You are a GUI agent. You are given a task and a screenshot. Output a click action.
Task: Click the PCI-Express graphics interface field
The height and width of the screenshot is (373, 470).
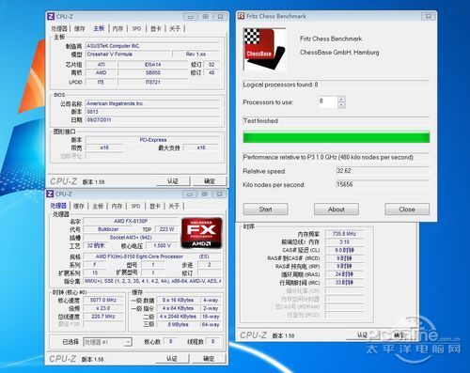[152, 140]
